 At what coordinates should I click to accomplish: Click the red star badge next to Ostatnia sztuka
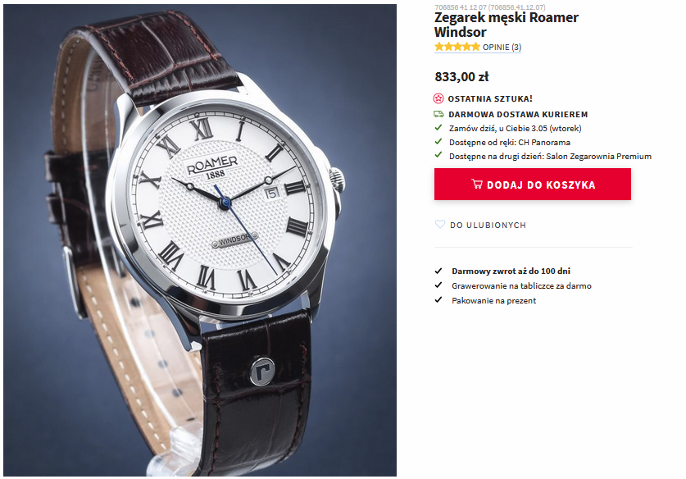tap(438, 98)
